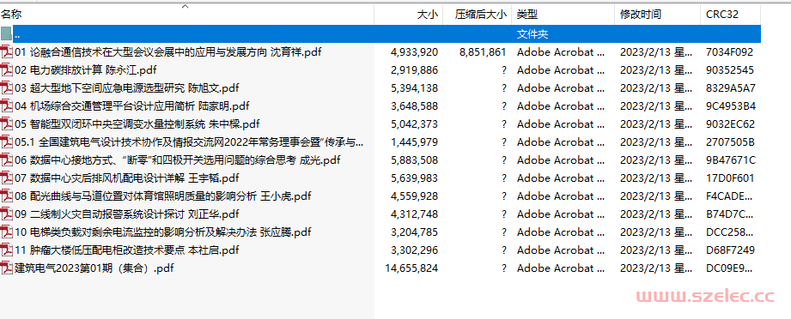Click CRC32 value 9B47671C
The height and width of the screenshot is (319, 791).
coord(731,160)
